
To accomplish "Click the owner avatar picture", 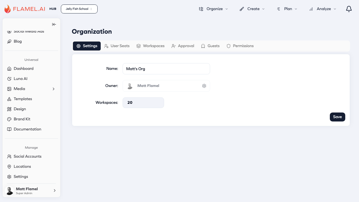I will tap(130, 86).
